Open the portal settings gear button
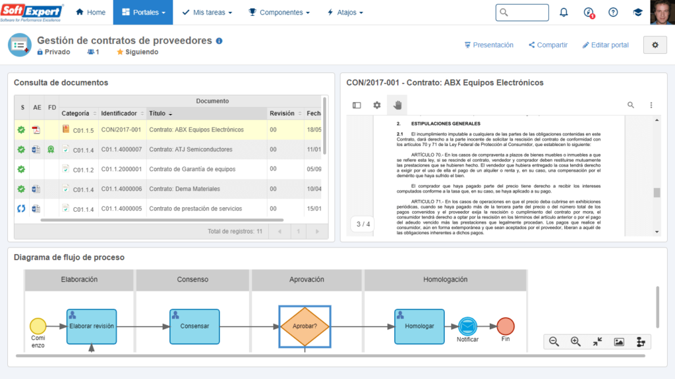This screenshot has height=379, width=675. 655,45
